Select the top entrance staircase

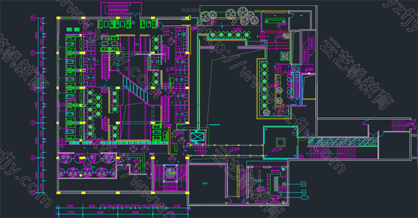121,10
